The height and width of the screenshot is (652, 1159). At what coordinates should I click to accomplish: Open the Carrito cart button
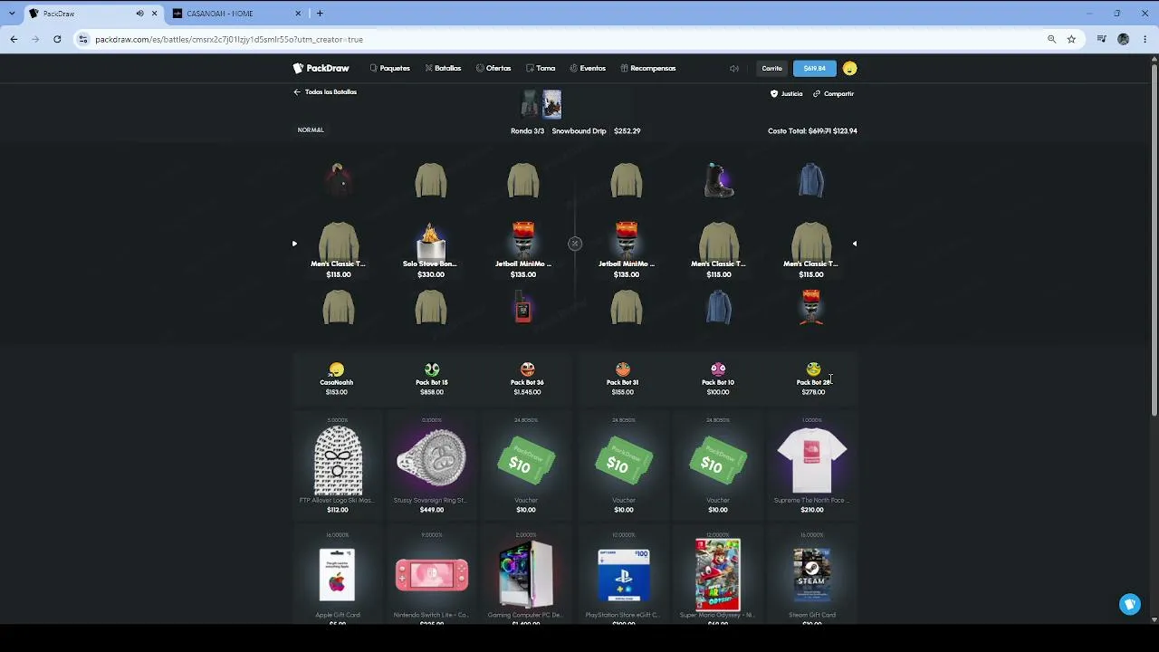coord(771,68)
